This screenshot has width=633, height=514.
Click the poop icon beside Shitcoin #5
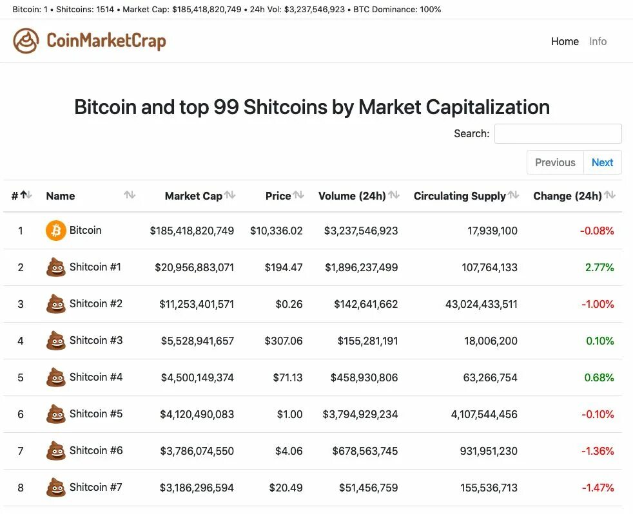pos(56,414)
